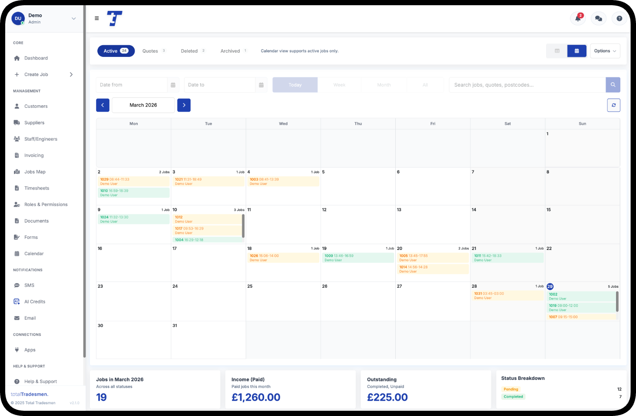Image resolution: width=636 pixels, height=416 pixels.
Task: Open the chat messages icon
Action: pyautogui.click(x=598, y=19)
